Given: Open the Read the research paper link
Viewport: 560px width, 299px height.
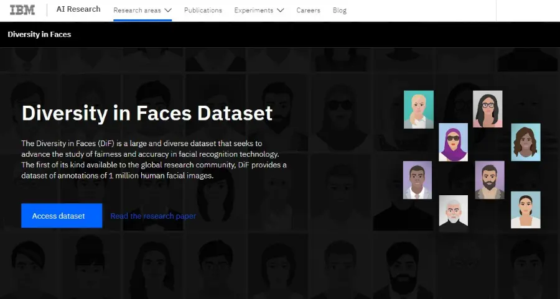Looking at the screenshot, I should 153,216.
